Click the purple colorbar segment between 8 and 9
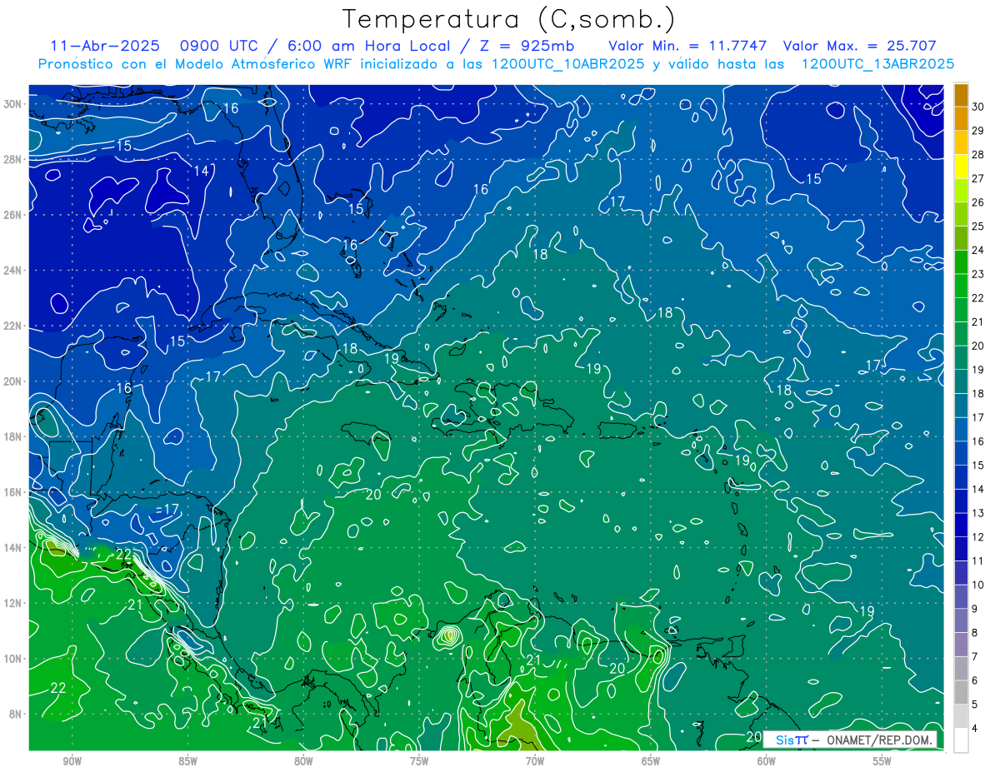The height and width of the screenshot is (772, 1000). click(961, 620)
